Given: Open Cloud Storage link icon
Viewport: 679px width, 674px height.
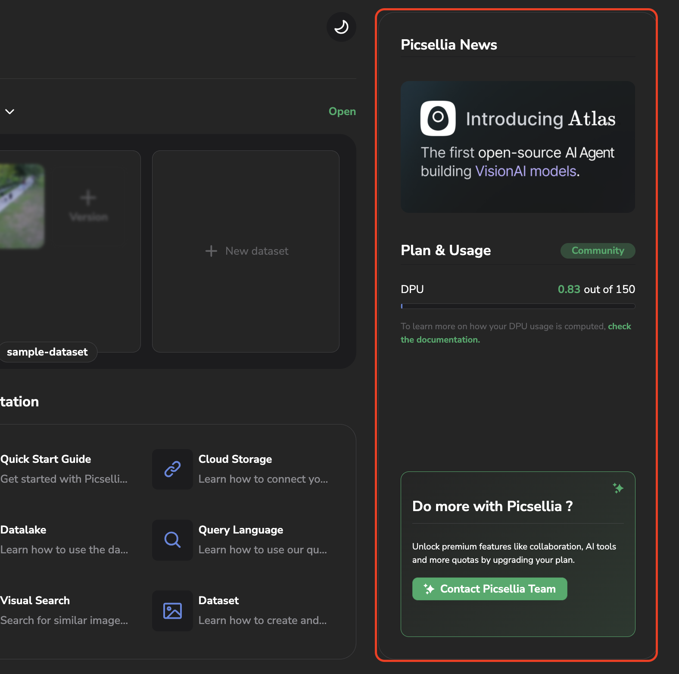Looking at the screenshot, I should [x=172, y=469].
